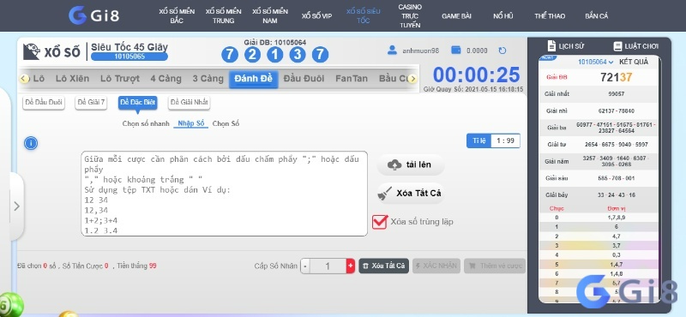The width and height of the screenshot is (686, 317).
Task: Click the blue info icon
Action: [x=31, y=143]
